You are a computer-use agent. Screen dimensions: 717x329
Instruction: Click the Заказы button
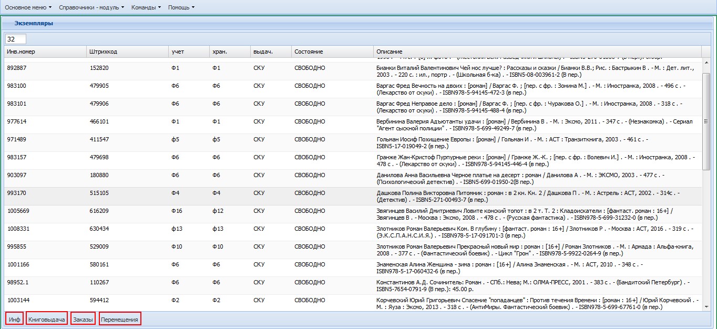[x=83, y=319]
